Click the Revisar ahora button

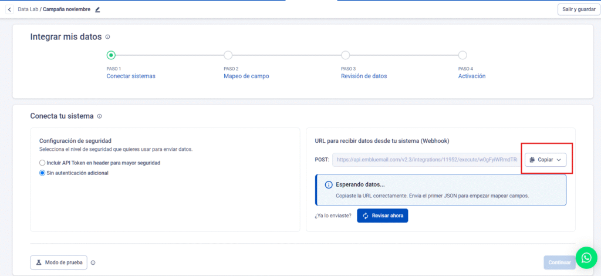click(x=382, y=216)
